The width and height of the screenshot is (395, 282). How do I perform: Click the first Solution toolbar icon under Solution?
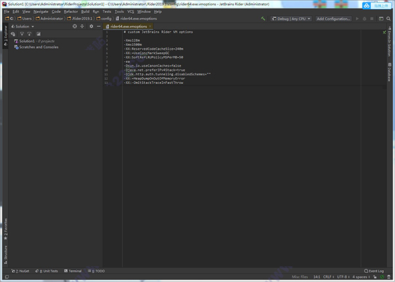click(13, 34)
